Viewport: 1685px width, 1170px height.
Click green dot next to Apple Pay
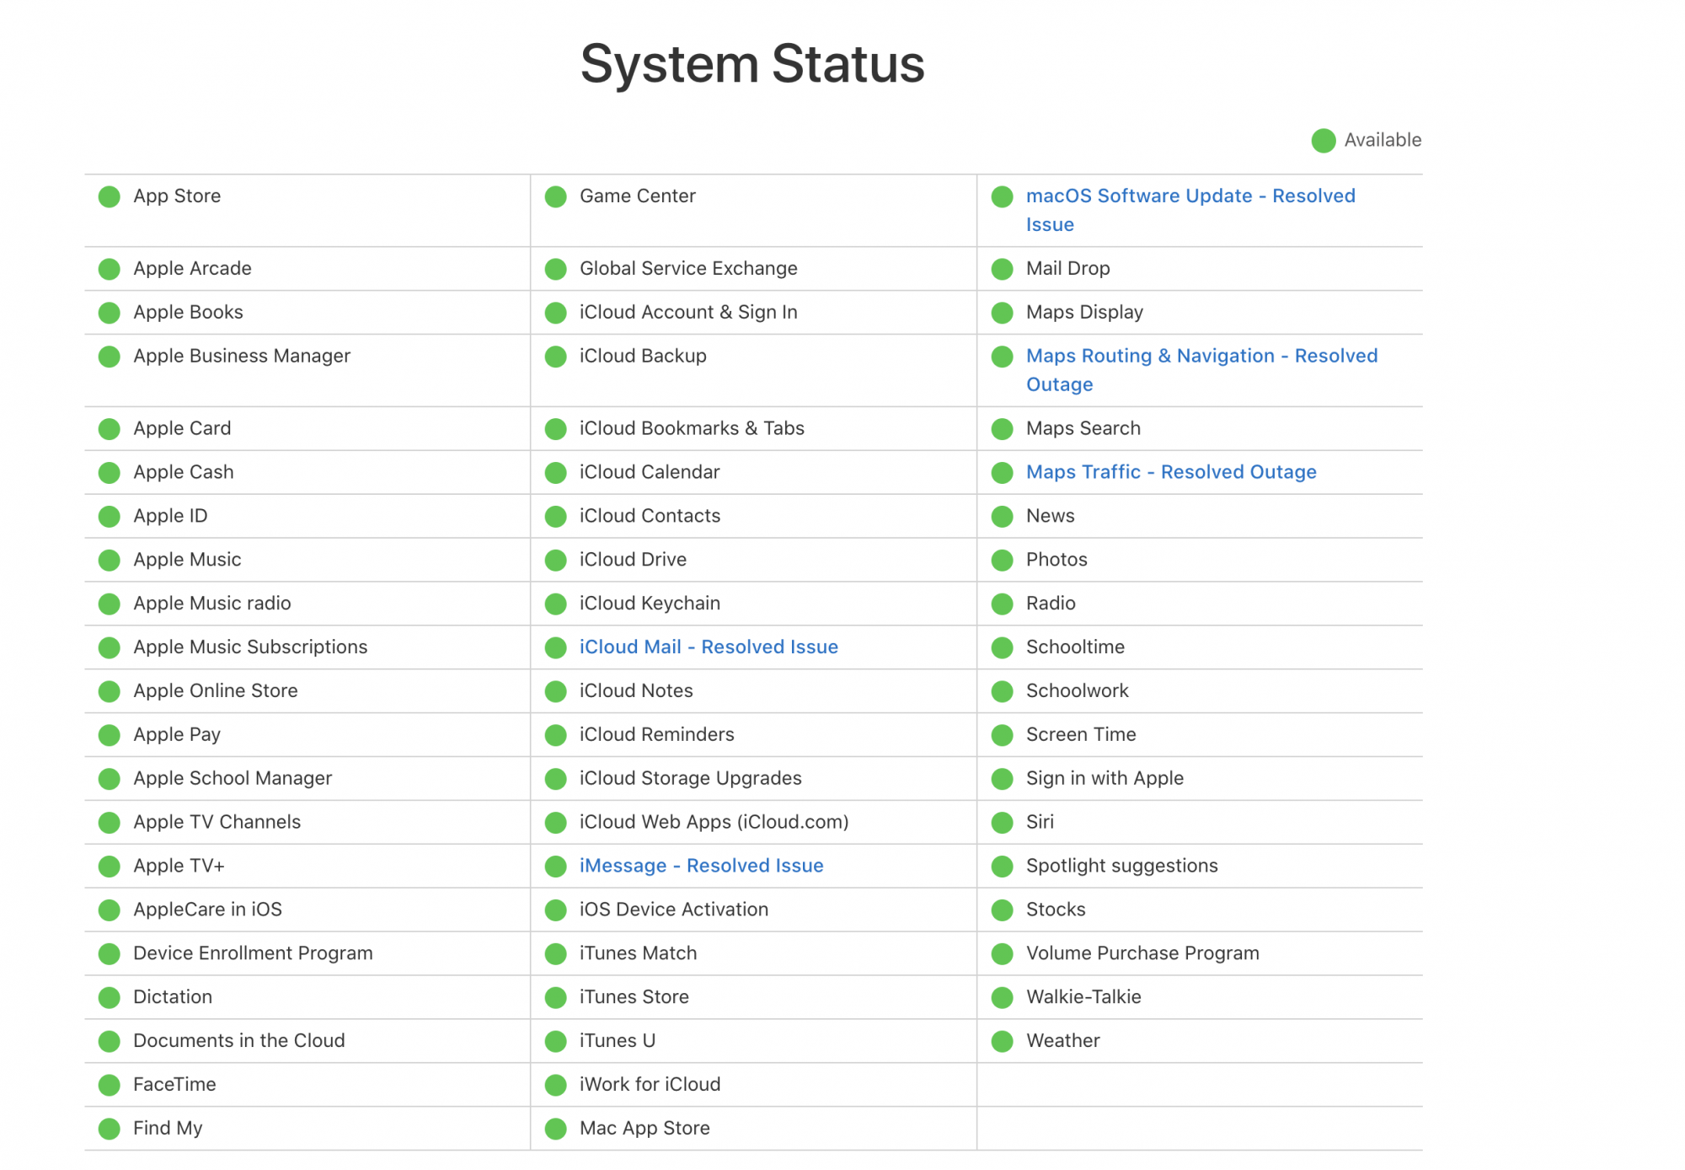tap(110, 736)
